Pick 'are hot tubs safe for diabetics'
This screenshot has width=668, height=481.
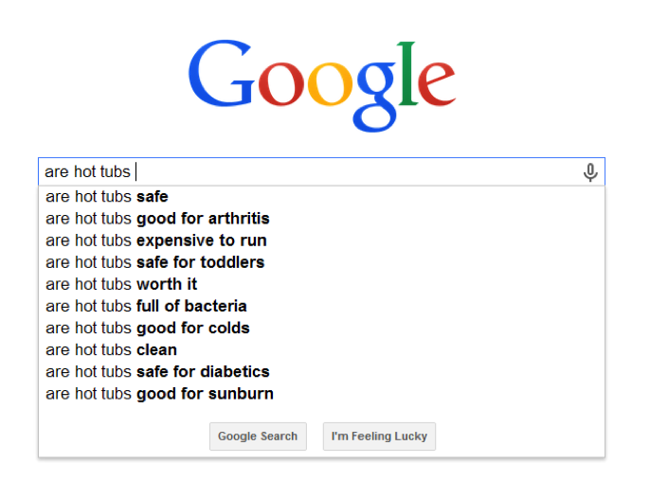[x=321, y=372]
